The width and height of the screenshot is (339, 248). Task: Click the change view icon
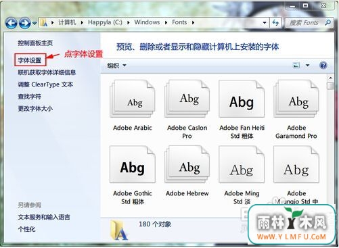pos(296,66)
